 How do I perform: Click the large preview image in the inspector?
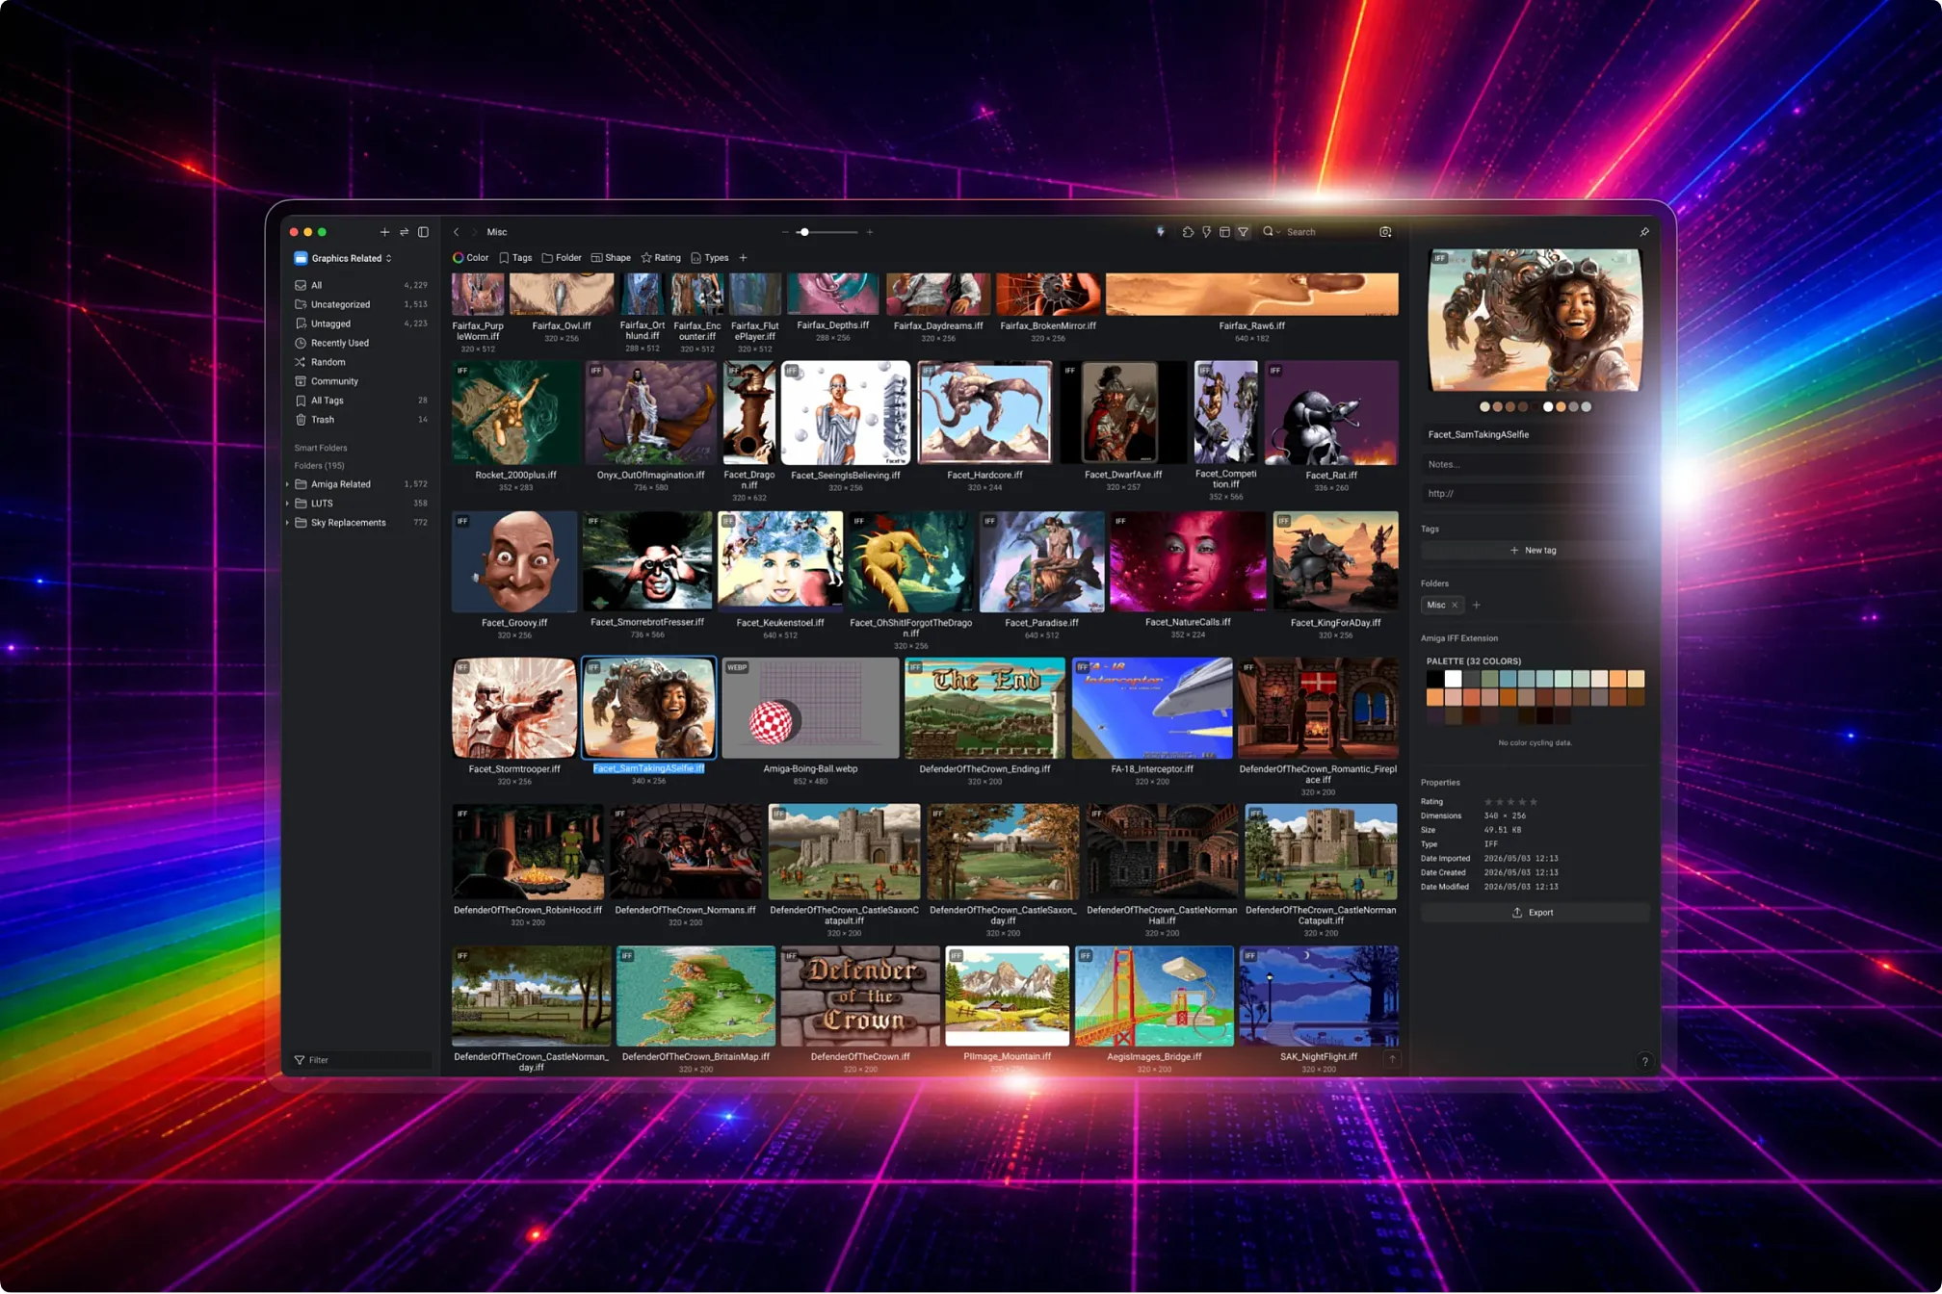[x=1535, y=321]
